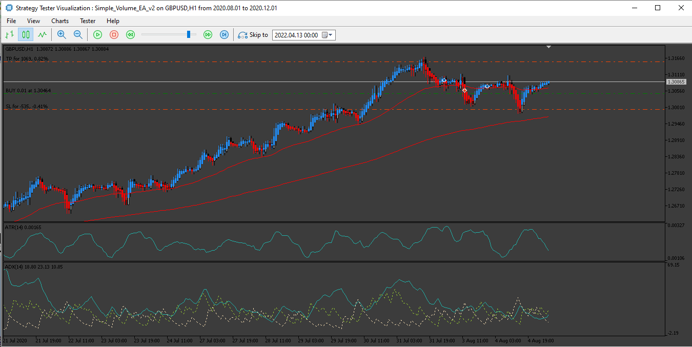
Task: Switch to line chart display
Action: tap(42, 35)
